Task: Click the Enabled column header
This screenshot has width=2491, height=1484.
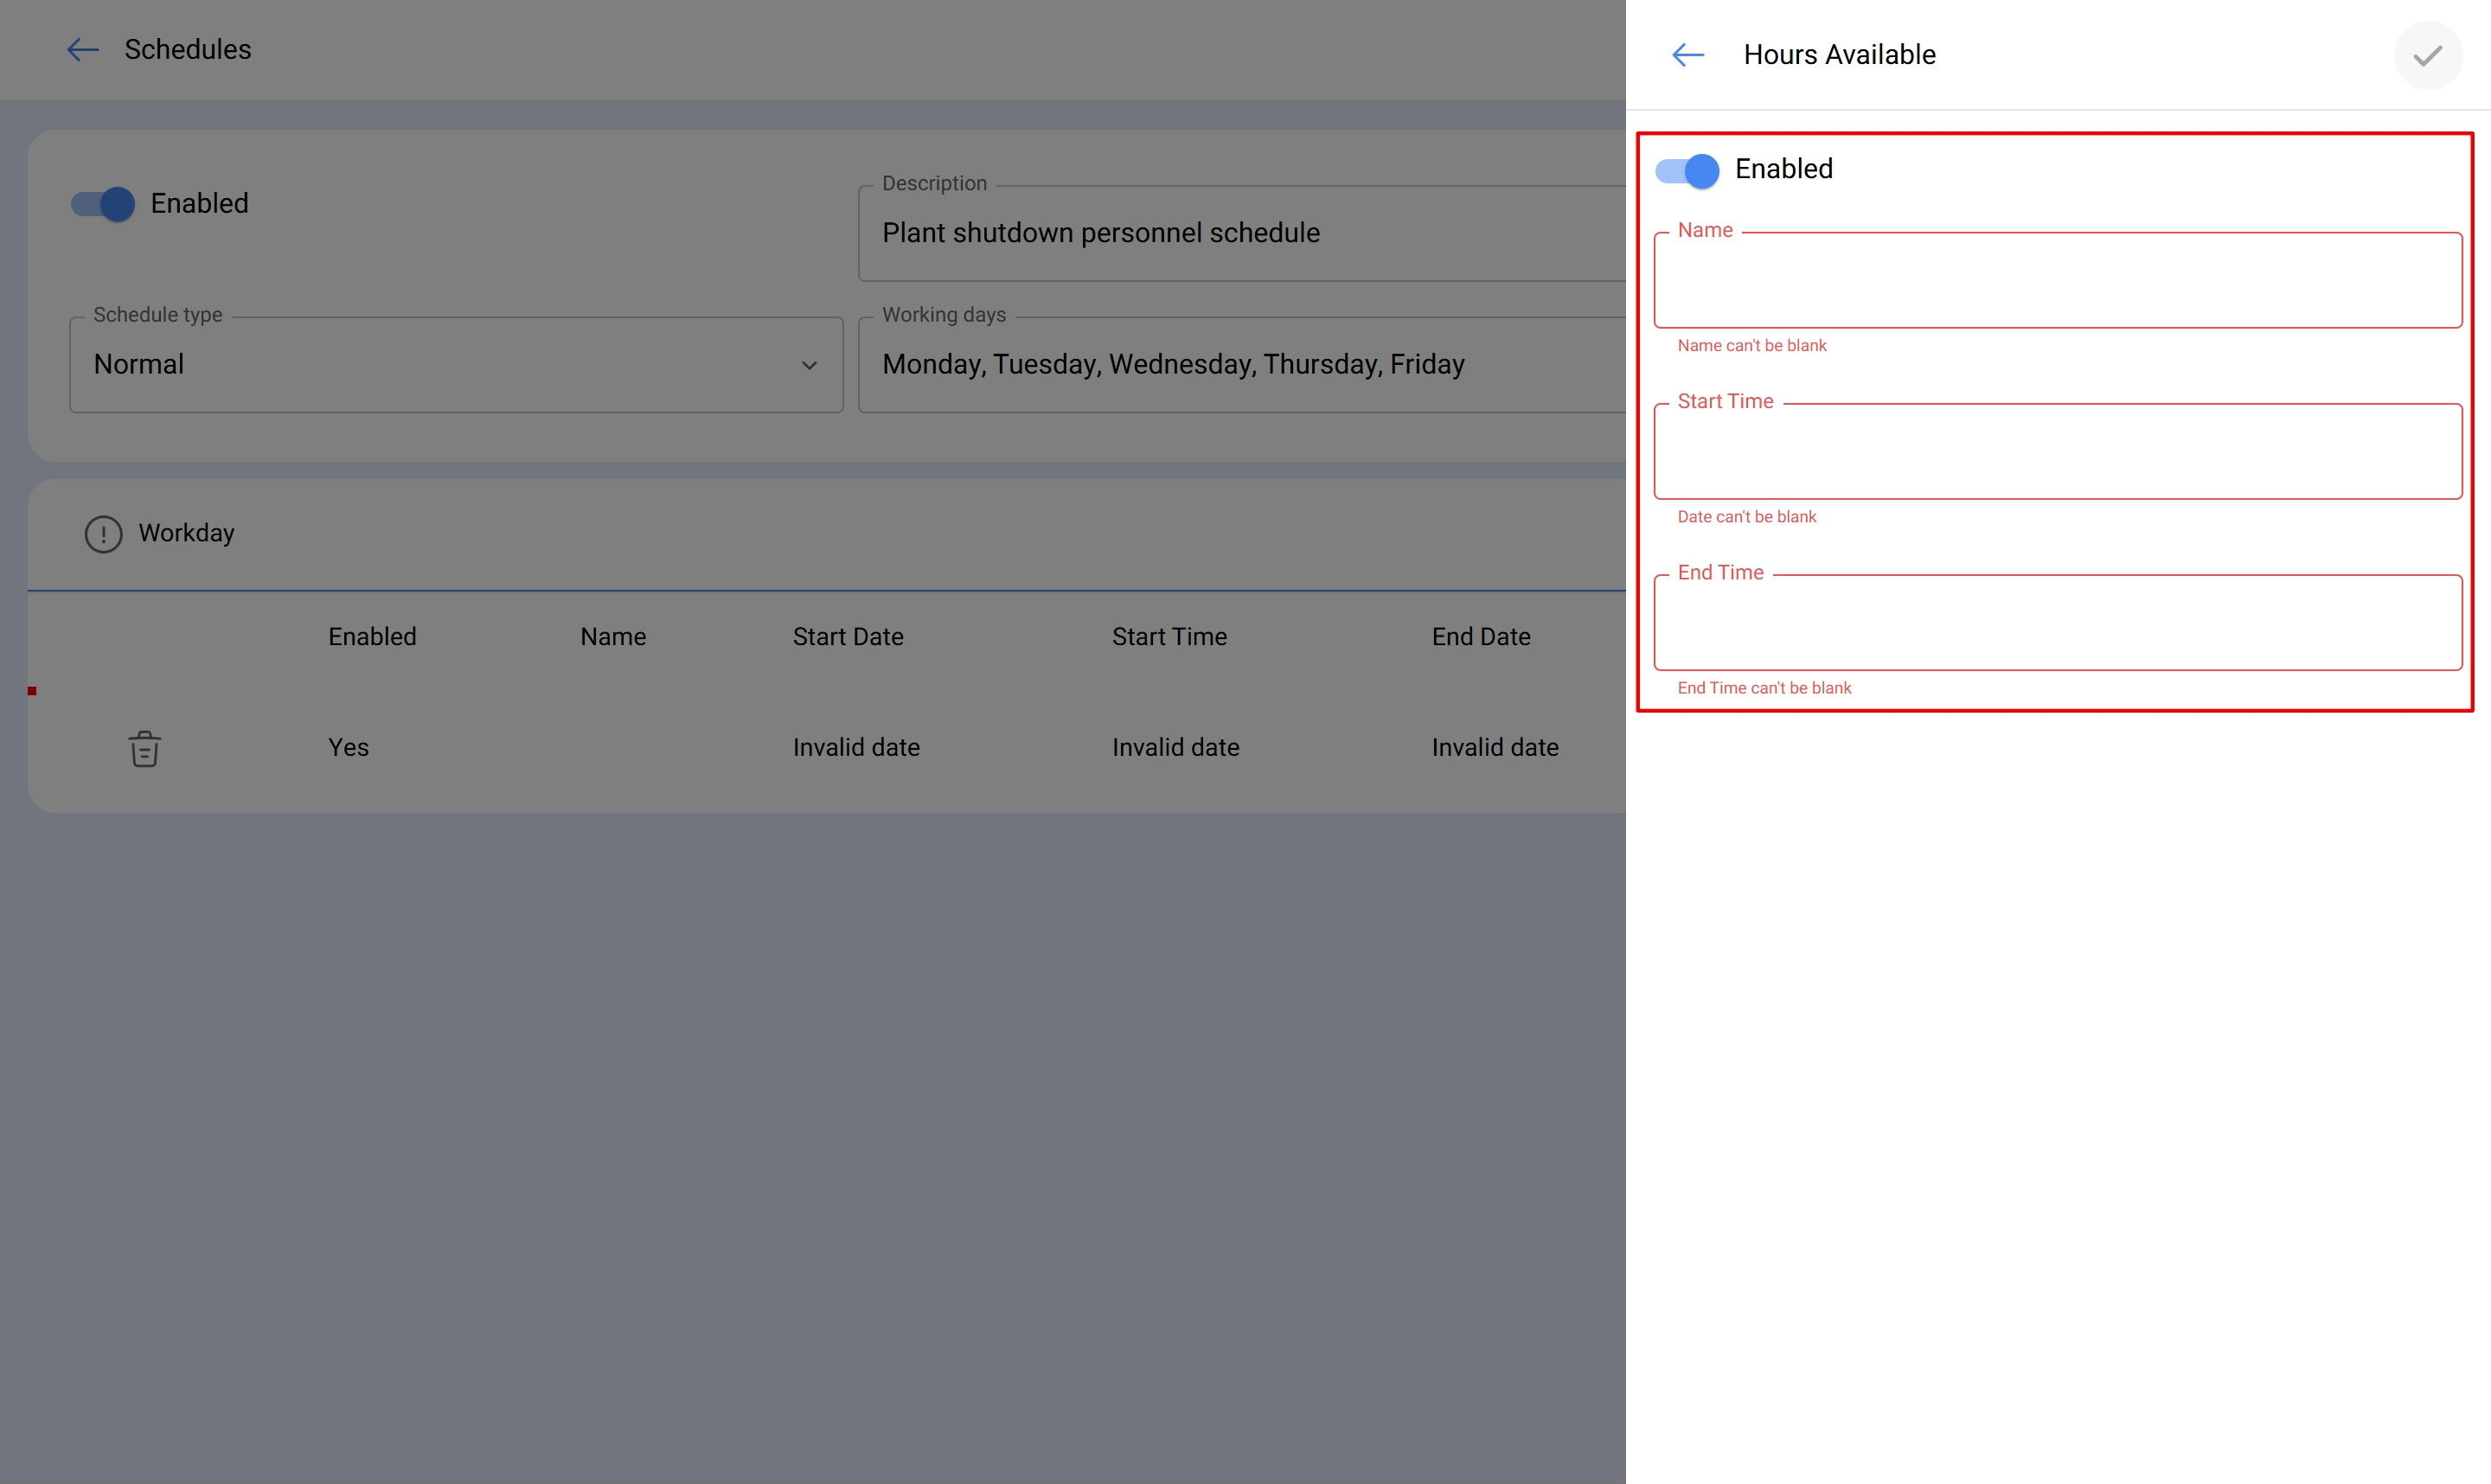Action: (x=372, y=637)
